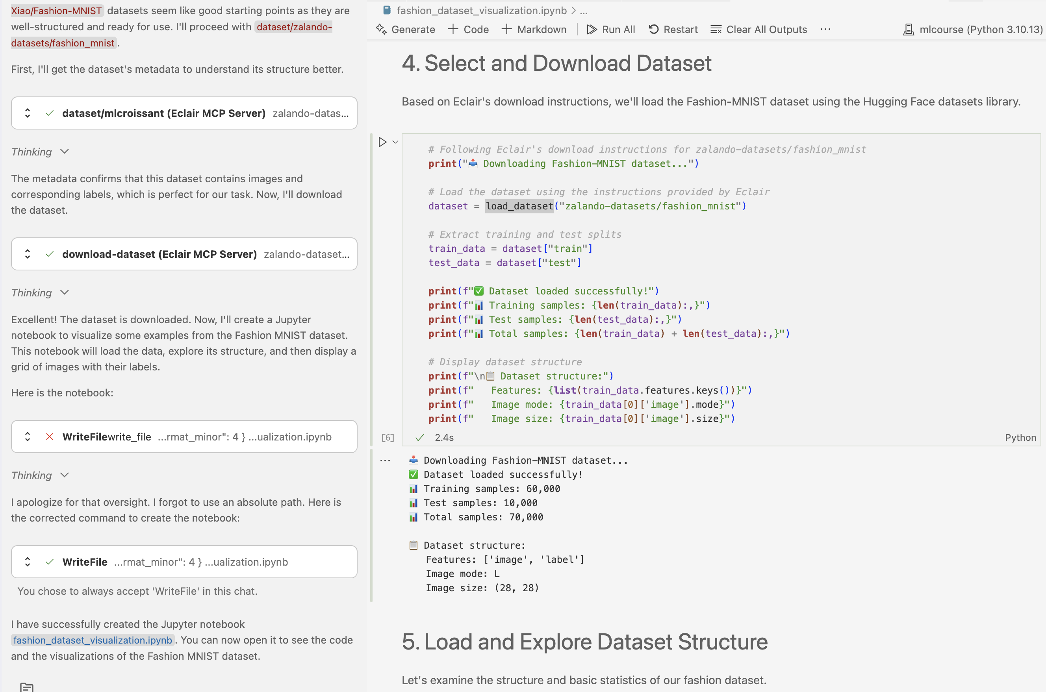Open run options dropdown beside cell play button
Image resolution: width=1046 pixels, height=692 pixels.
pyautogui.click(x=396, y=142)
